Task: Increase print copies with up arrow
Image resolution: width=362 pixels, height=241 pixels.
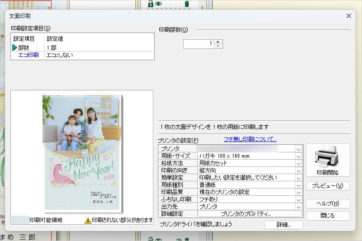Action: pyautogui.click(x=219, y=42)
